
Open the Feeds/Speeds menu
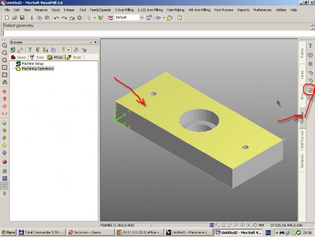[100, 10]
